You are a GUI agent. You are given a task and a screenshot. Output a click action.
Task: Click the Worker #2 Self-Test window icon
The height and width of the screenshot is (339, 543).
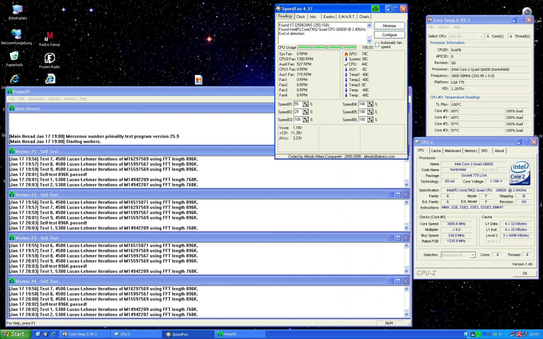(x=11, y=195)
